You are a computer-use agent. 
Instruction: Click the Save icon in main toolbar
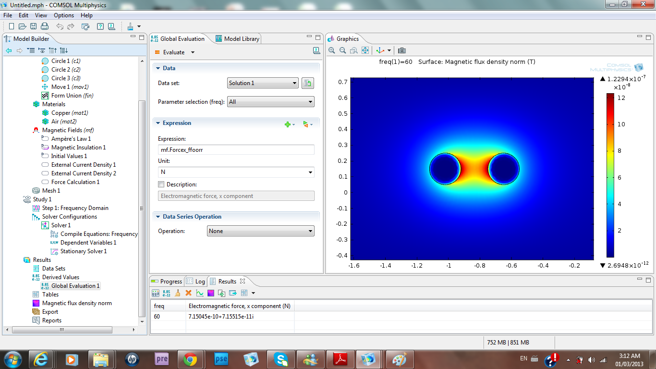pos(34,26)
